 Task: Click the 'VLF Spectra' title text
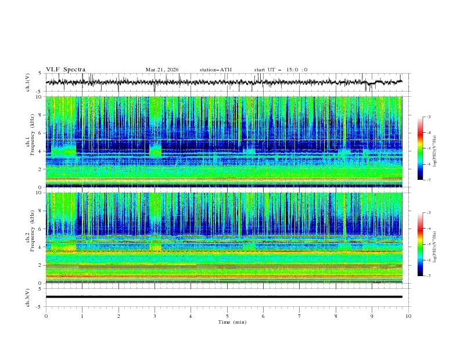tap(66, 70)
